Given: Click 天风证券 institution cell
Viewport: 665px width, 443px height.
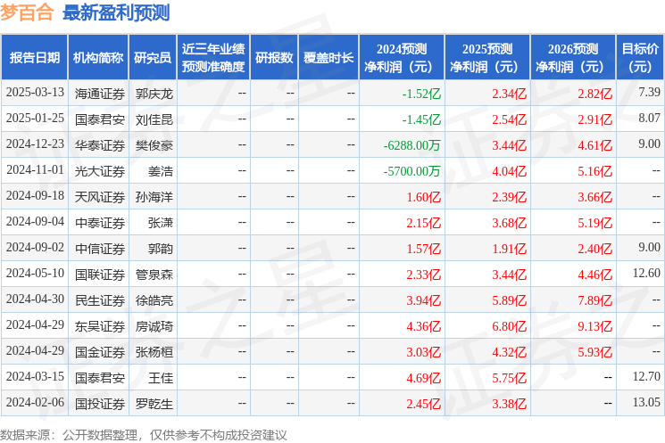Looking at the screenshot, I should (100, 197).
